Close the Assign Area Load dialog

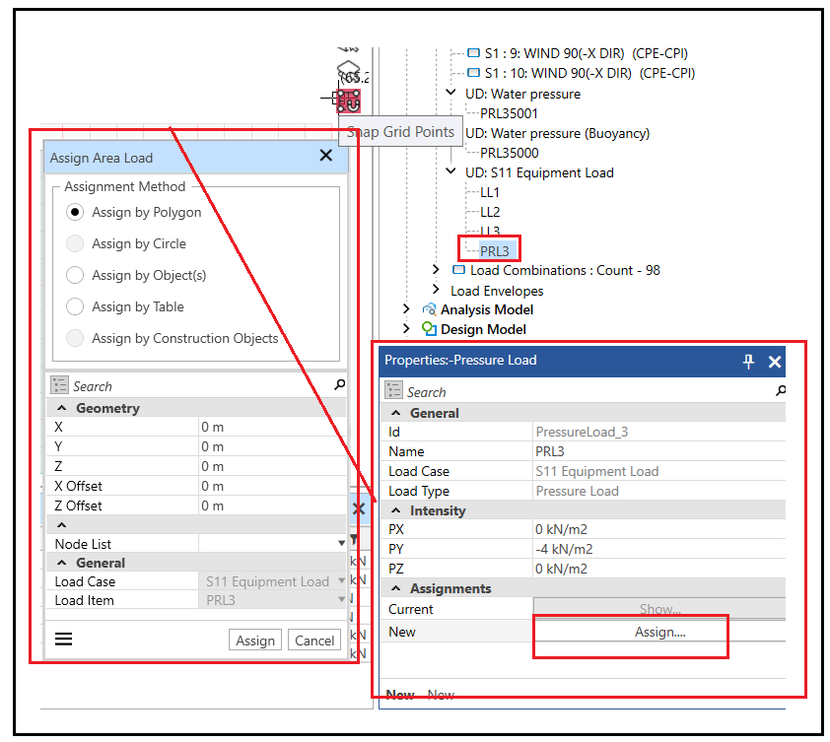coord(326,155)
